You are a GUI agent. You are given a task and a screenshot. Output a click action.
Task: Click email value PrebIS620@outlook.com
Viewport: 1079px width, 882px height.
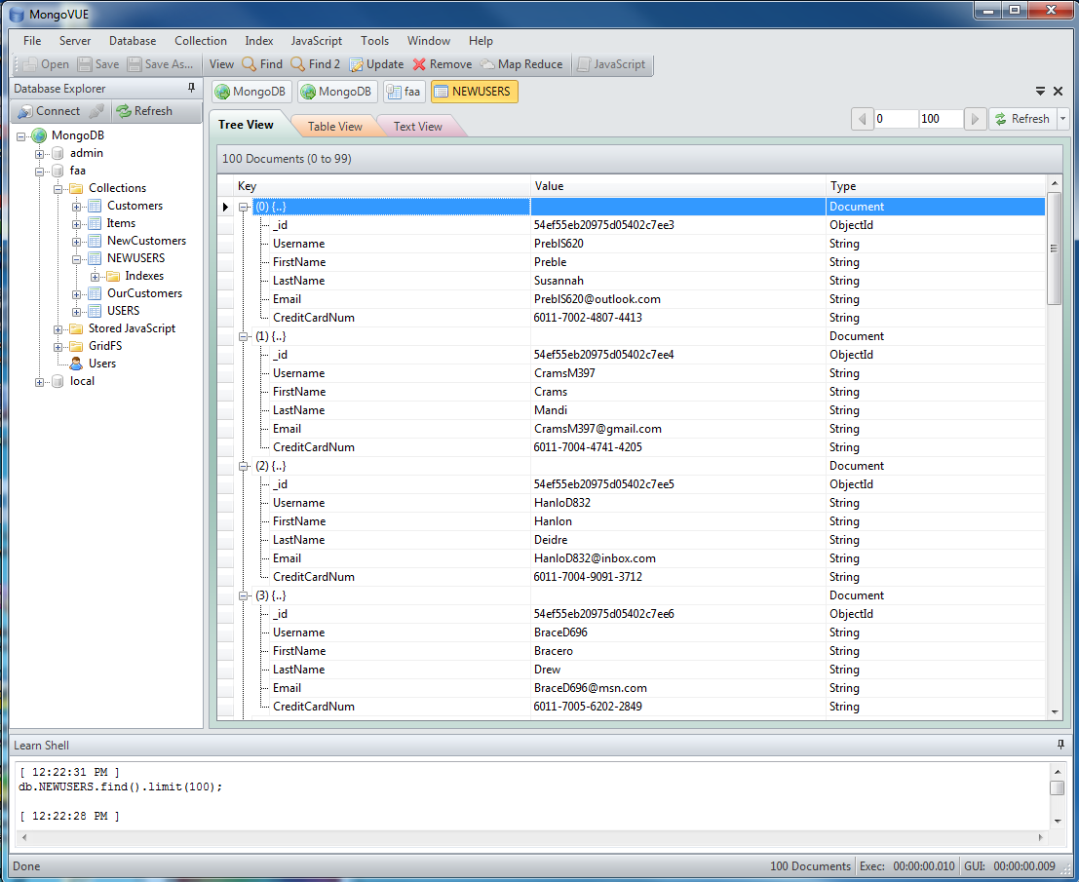597,299
